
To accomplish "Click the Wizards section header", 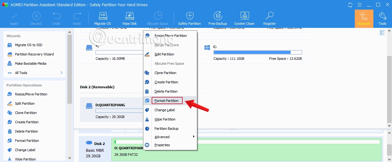I will (13, 36).
